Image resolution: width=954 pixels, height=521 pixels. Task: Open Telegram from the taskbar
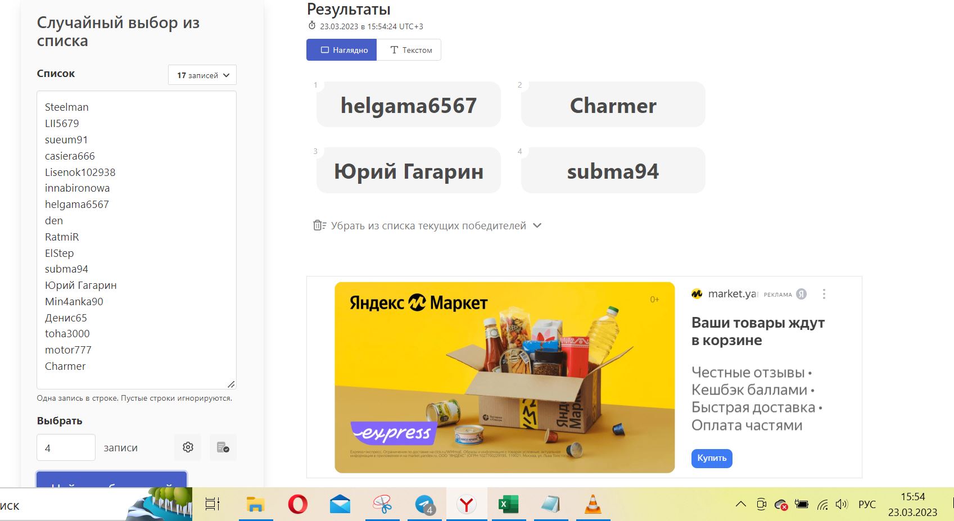(x=425, y=504)
